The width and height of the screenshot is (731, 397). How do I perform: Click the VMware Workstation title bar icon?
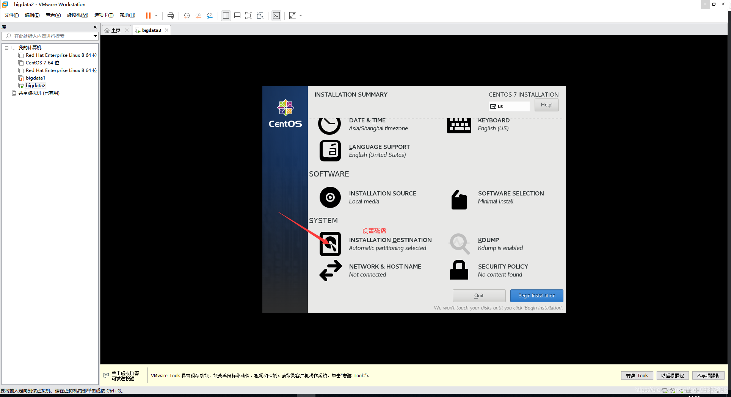click(5, 4)
